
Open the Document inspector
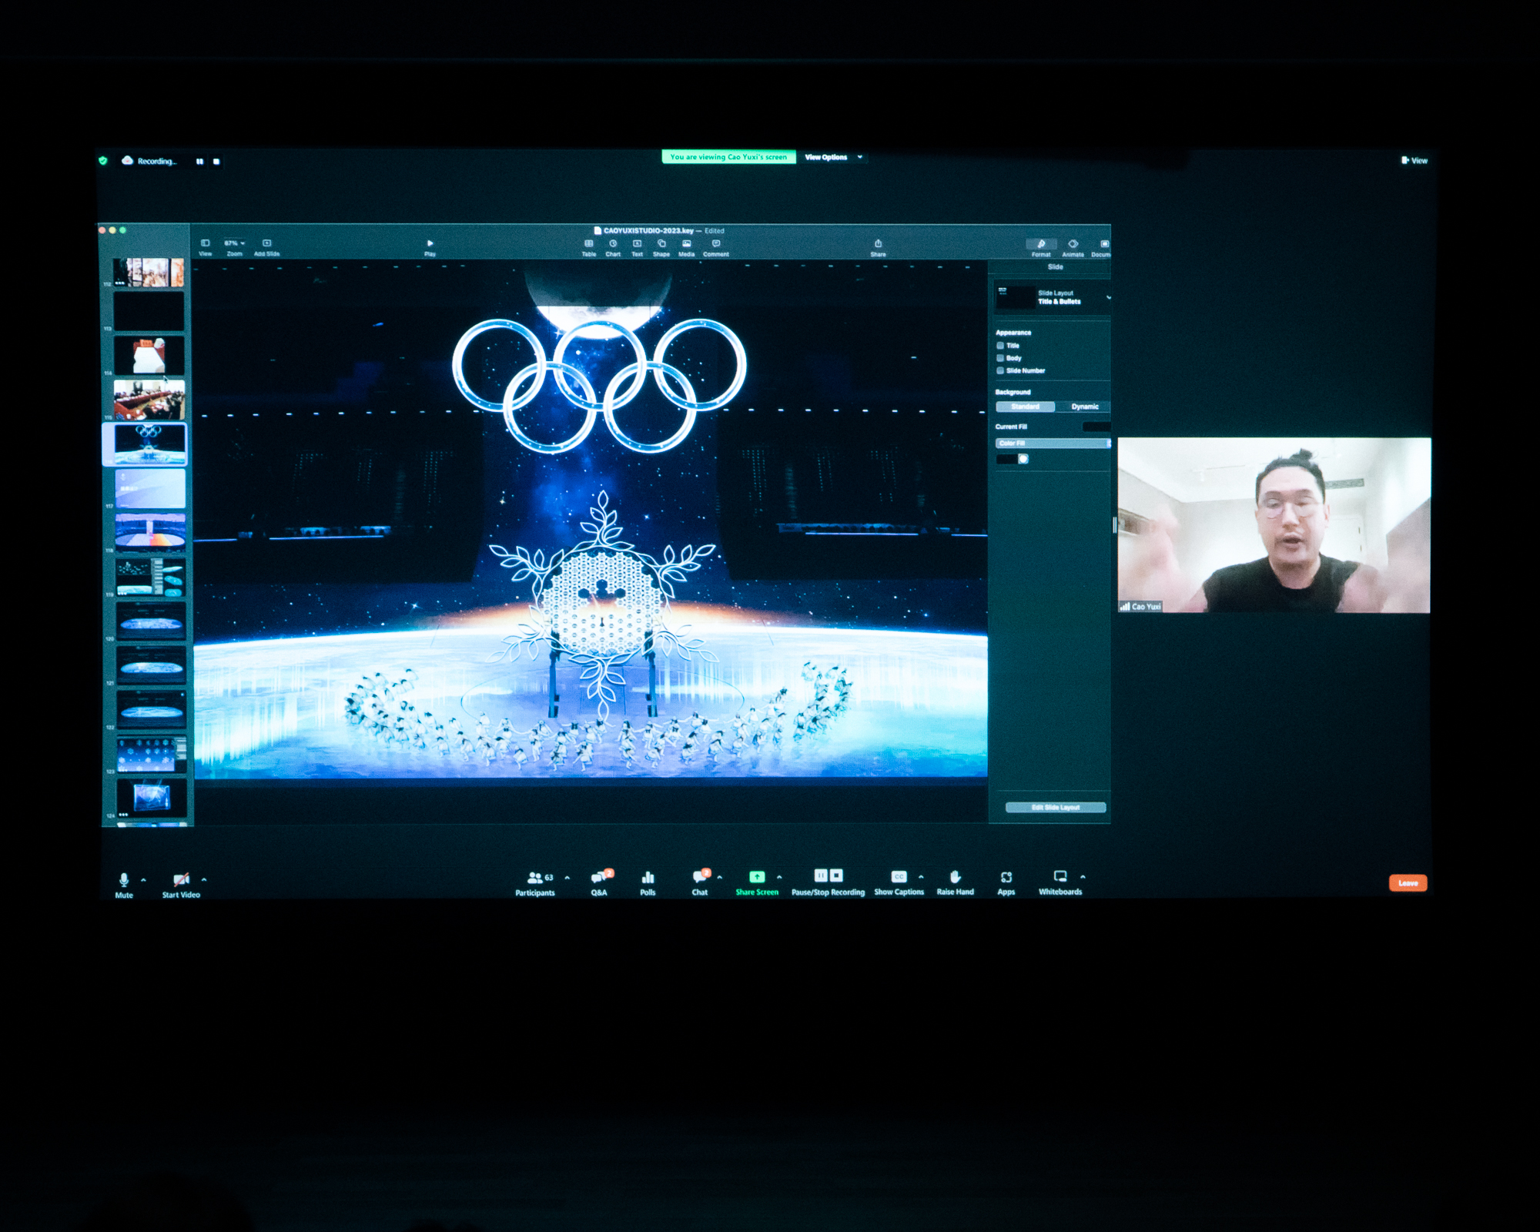click(x=1104, y=244)
